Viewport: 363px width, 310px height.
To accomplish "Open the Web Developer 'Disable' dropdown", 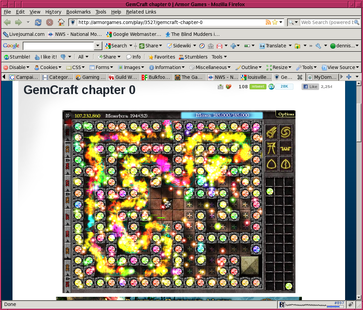I will pyautogui.click(x=16, y=67).
